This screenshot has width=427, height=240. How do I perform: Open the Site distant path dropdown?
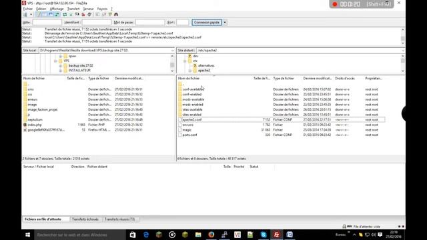(x=403, y=51)
